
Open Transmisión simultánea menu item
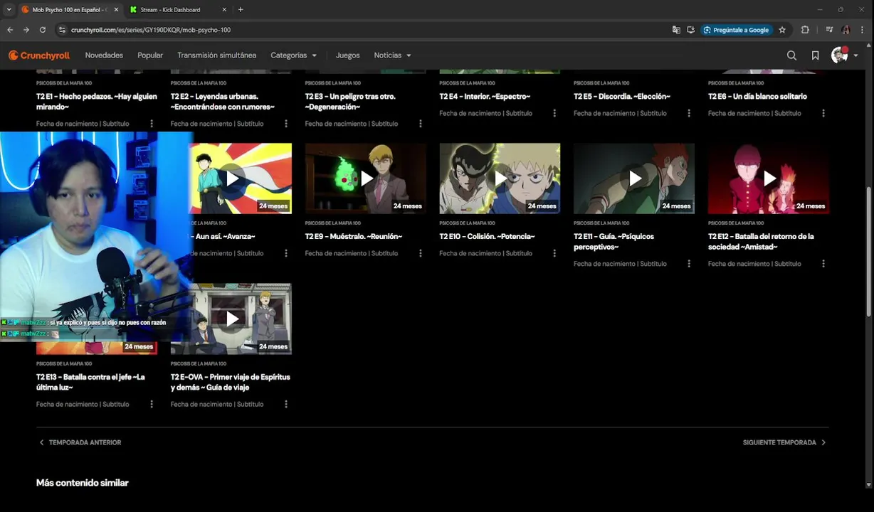click(216, 55)
